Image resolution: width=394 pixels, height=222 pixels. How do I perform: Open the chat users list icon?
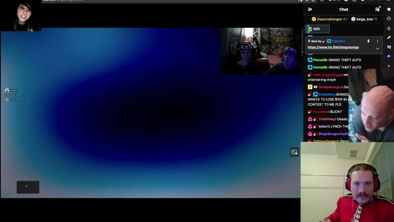(377, 10)
